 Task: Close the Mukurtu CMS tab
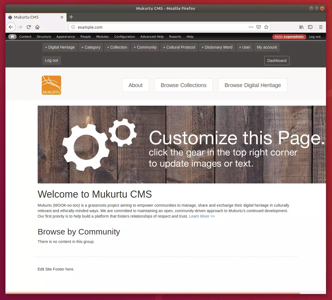tap(62, 17)
